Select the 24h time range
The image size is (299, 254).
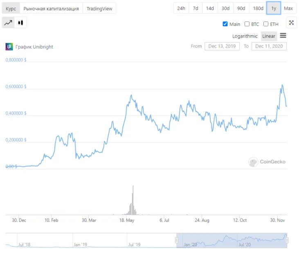pyautogui.click(x=181, y=8)
